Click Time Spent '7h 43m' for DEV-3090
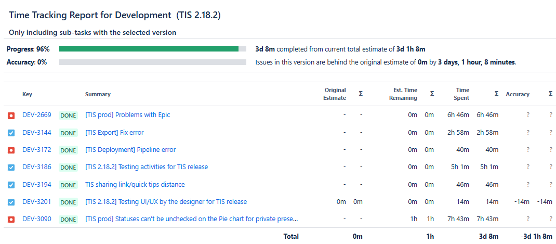This screenshot has width=556, height=244. [457, 219]
